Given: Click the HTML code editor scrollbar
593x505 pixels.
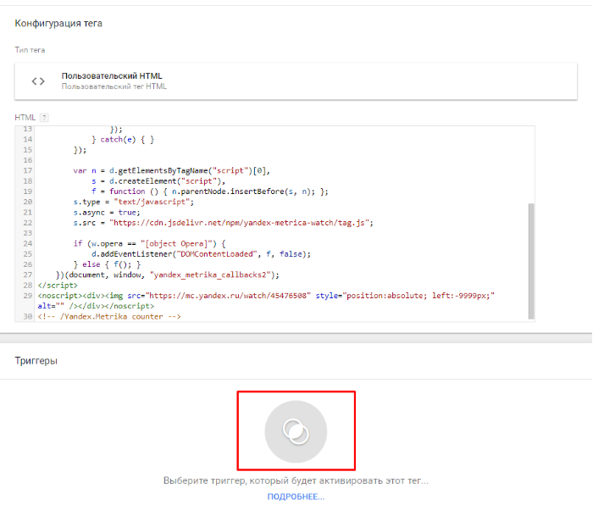Looking at the screenshot, I should [x=531, y=261].
